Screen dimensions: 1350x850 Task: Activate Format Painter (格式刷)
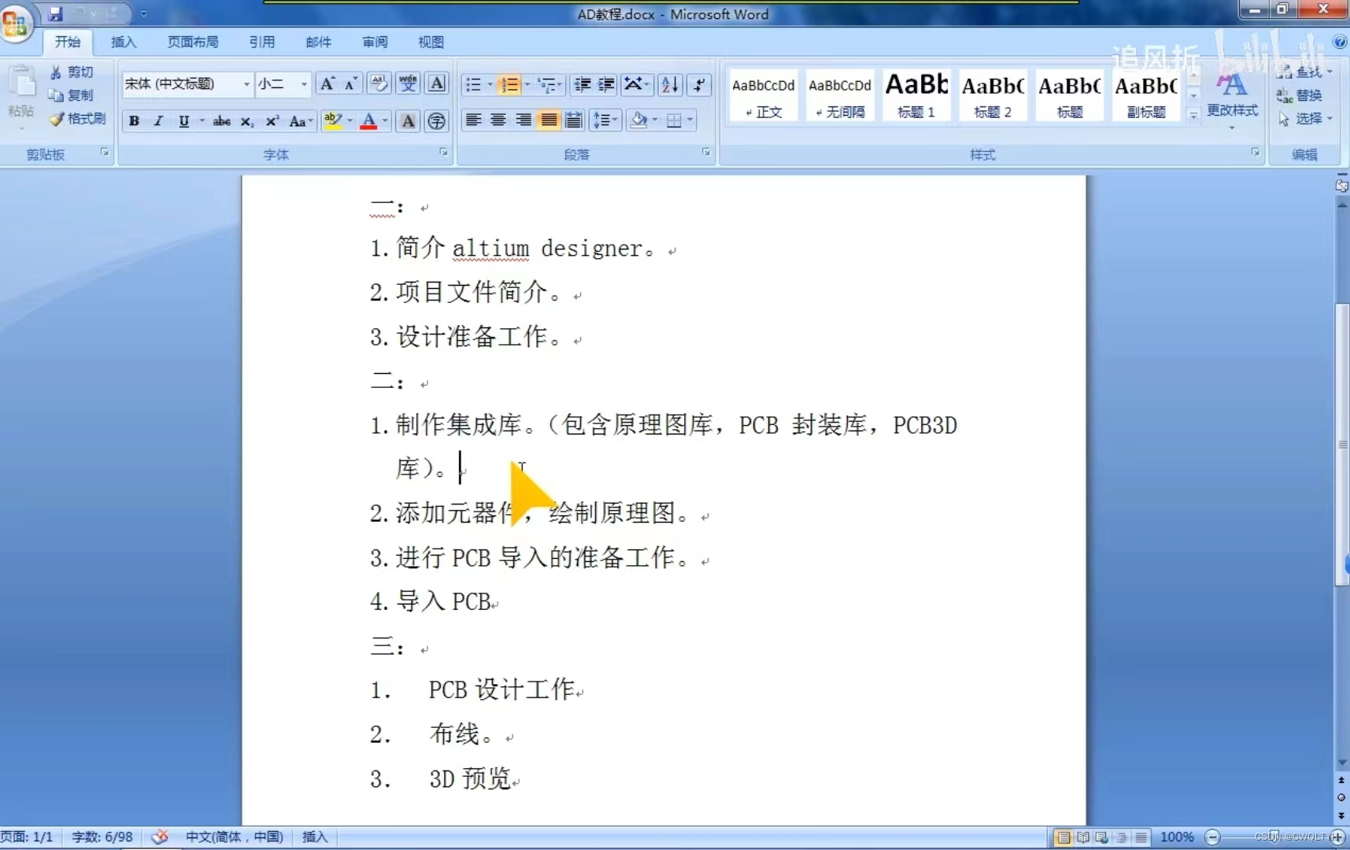pos(77,119)
